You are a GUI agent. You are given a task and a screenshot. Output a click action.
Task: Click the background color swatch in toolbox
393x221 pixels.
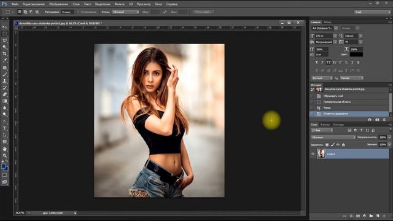(x=7, y=169)
